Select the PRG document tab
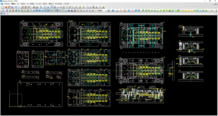This screenshot has height=116, width=218. click(x=4, y=14)
